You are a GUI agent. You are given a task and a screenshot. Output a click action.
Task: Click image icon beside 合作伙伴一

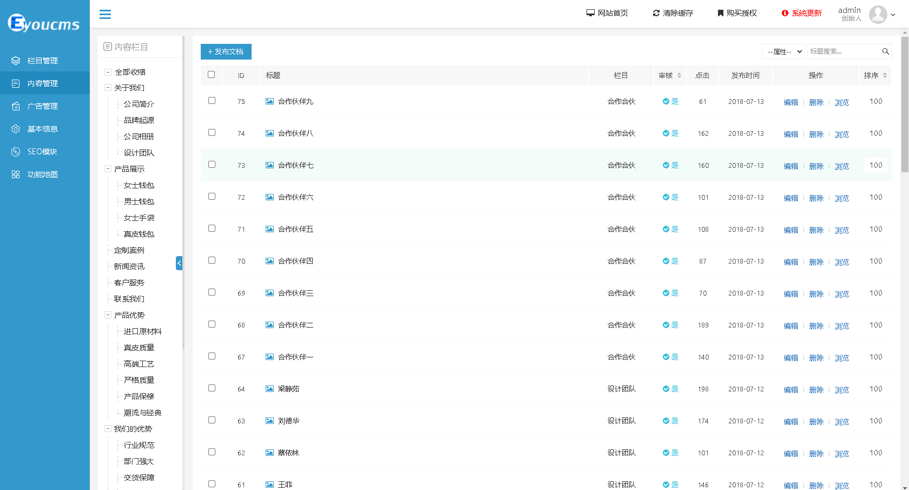269,357
